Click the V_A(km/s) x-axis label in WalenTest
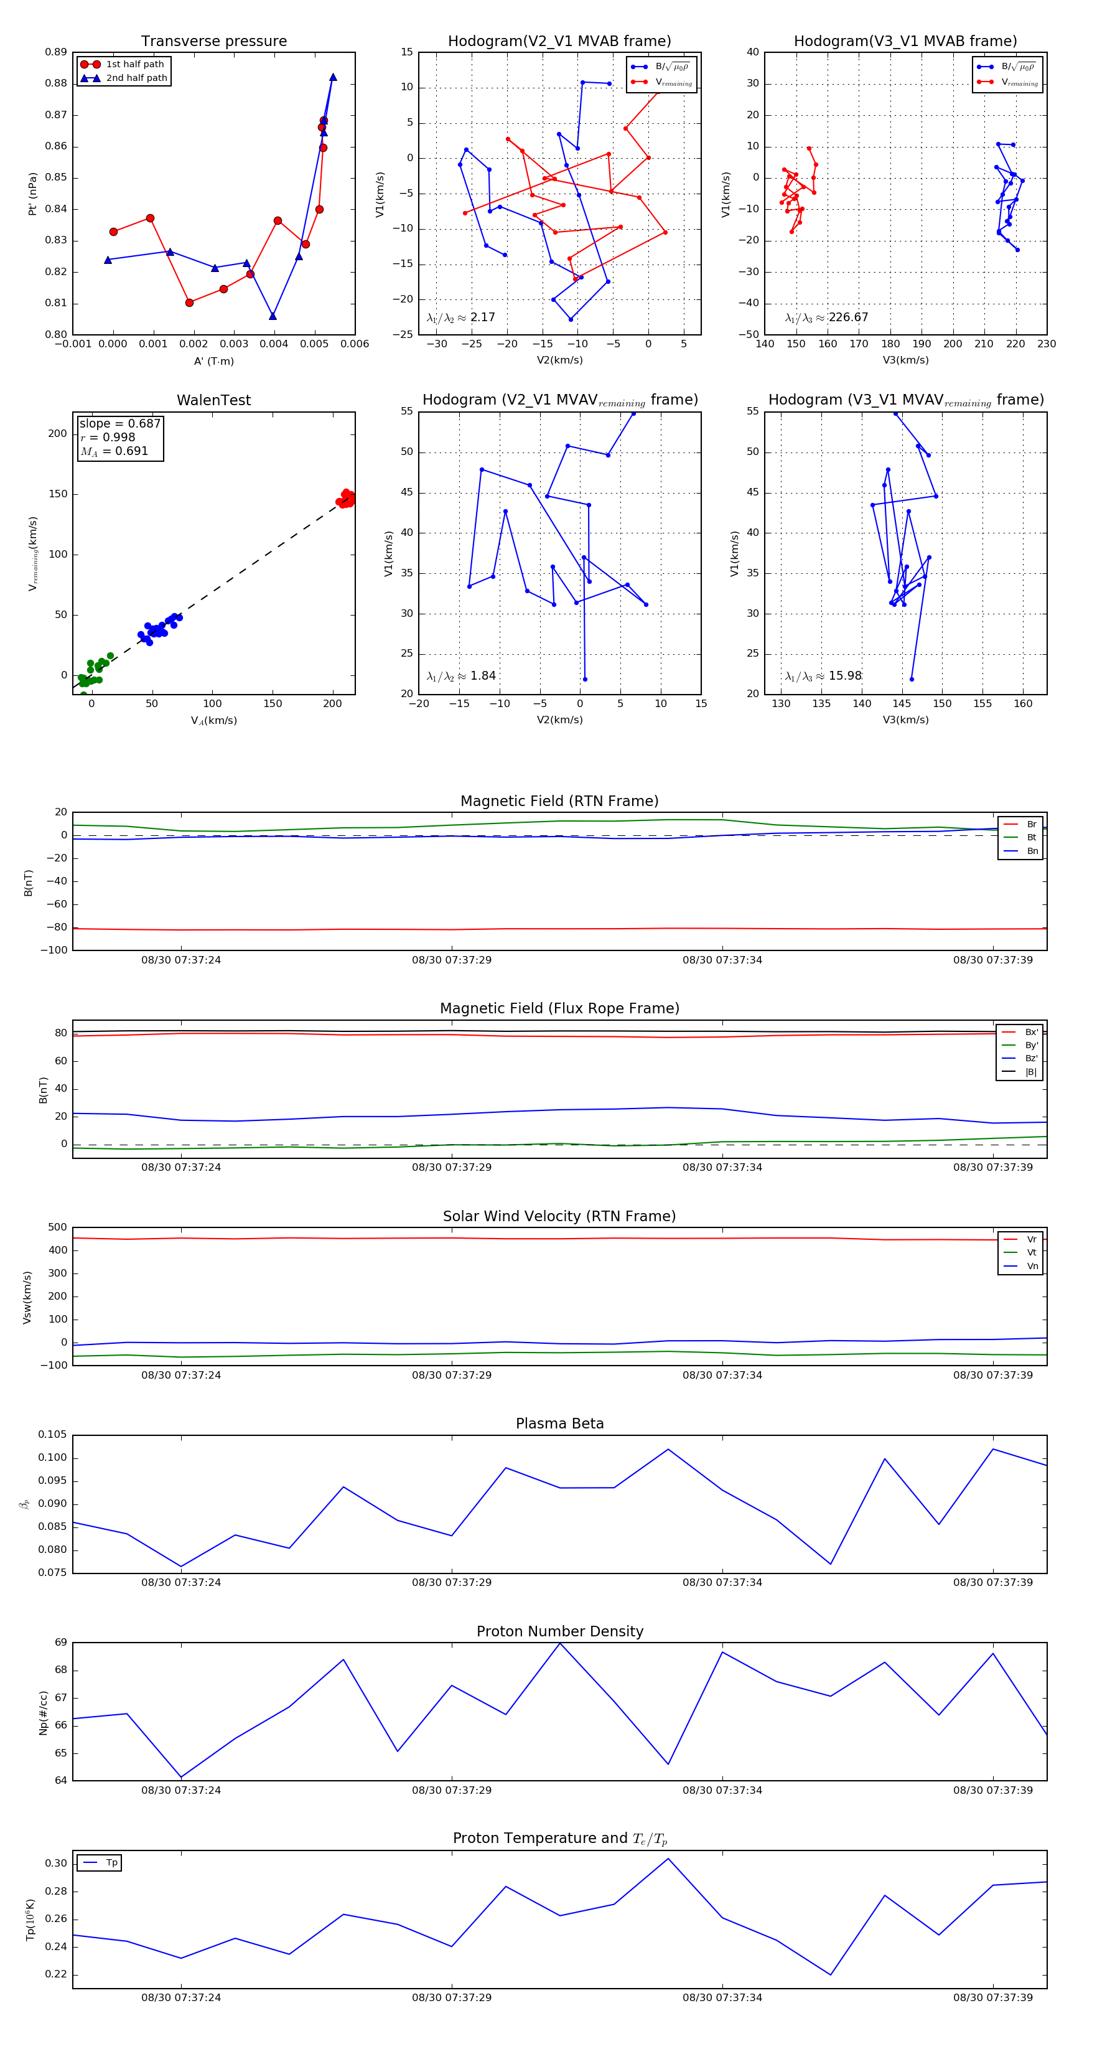Screen dimensions: 1120x2054 [x=213, y=721]
